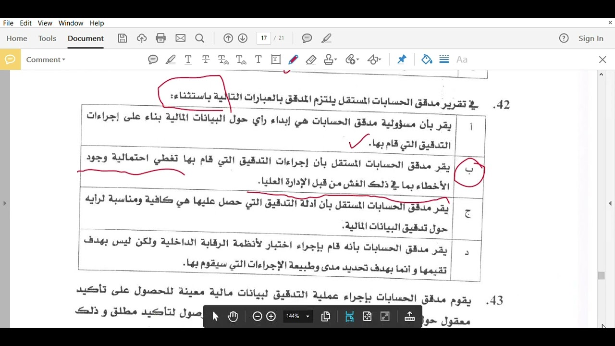Open the drawing shapes dropdown
Image resolution: width=615 pixels, height=346 pixels.
[x=374, y=60]
